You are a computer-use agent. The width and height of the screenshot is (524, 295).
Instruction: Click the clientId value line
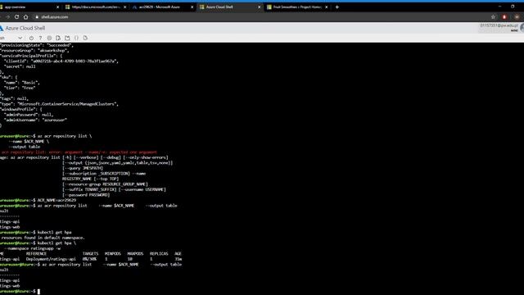[61, 61]
